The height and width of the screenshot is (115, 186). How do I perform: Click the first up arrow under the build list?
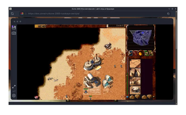132,97
